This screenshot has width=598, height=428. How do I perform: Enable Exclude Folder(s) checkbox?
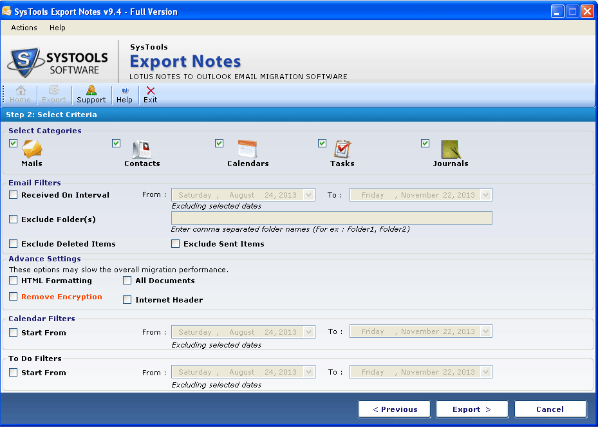tap(14, 219)
